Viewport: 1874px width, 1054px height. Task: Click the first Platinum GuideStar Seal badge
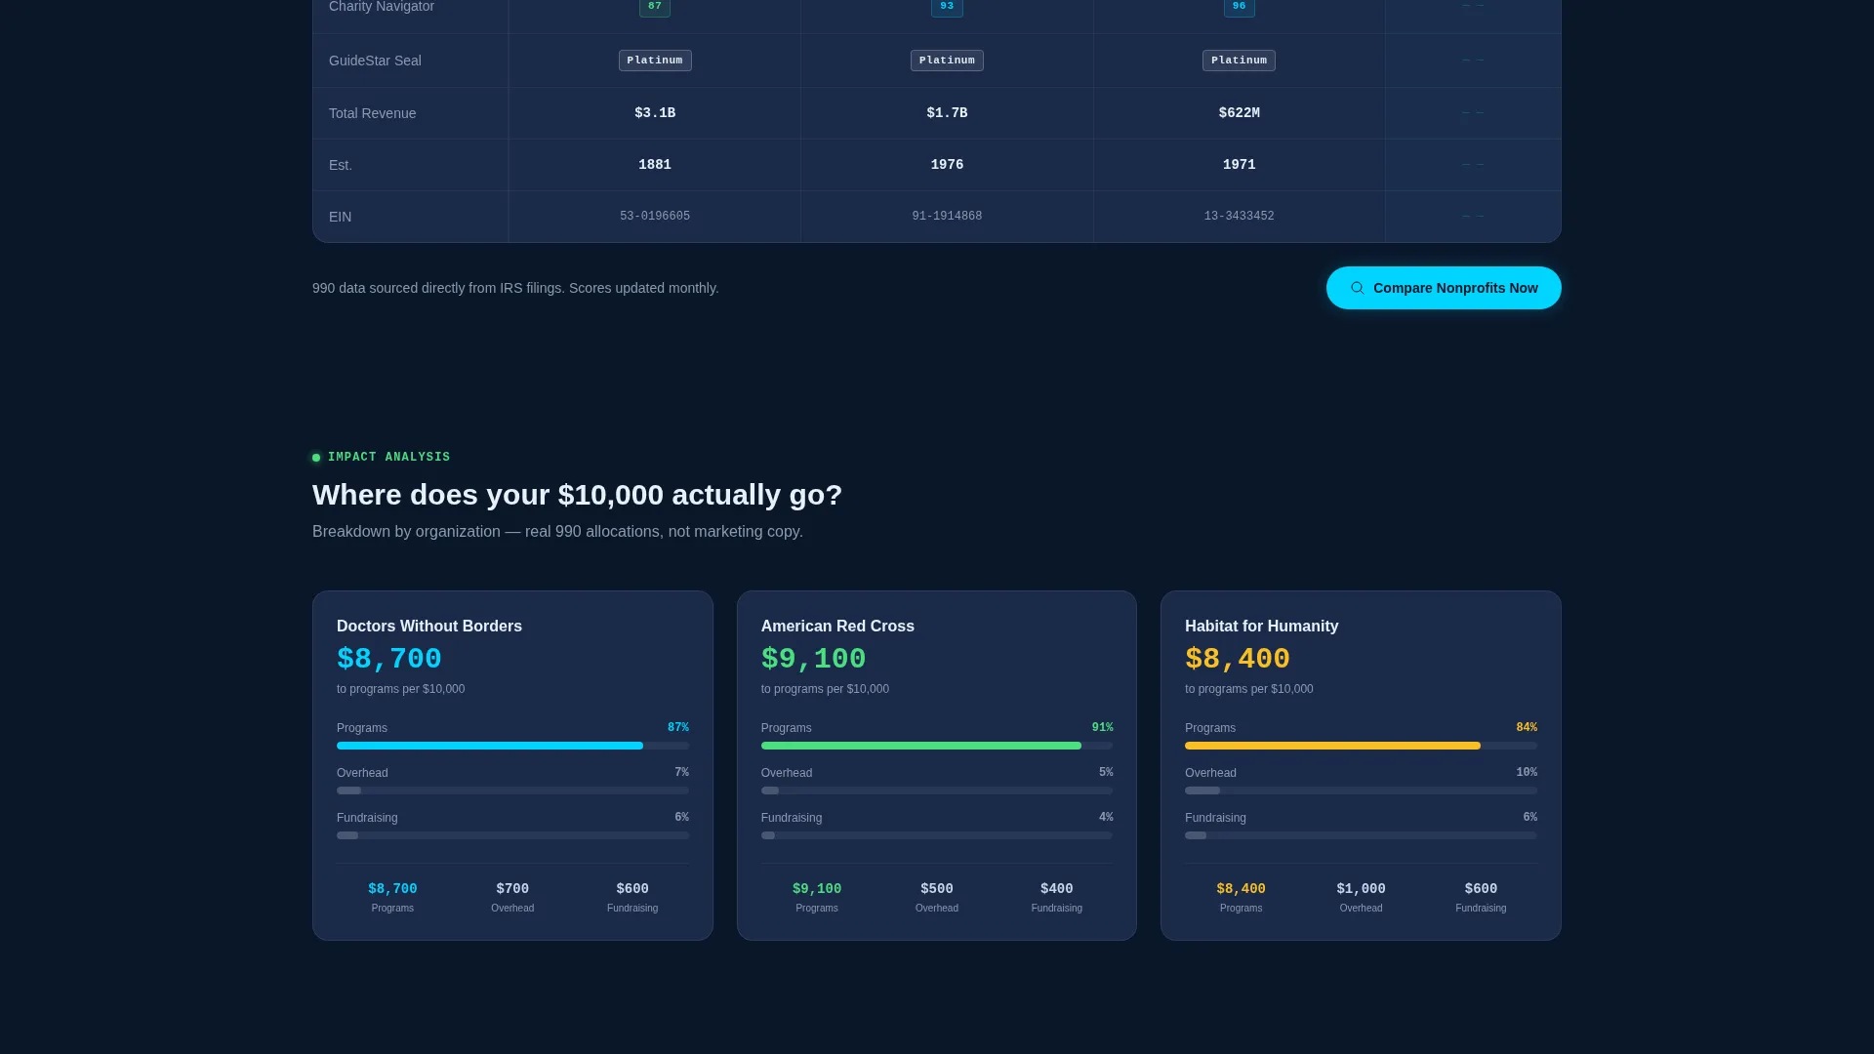tap(655, 61)
